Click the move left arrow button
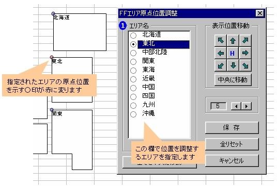The height and width of the screenshot is (186, 277). (x=221, y=53)
